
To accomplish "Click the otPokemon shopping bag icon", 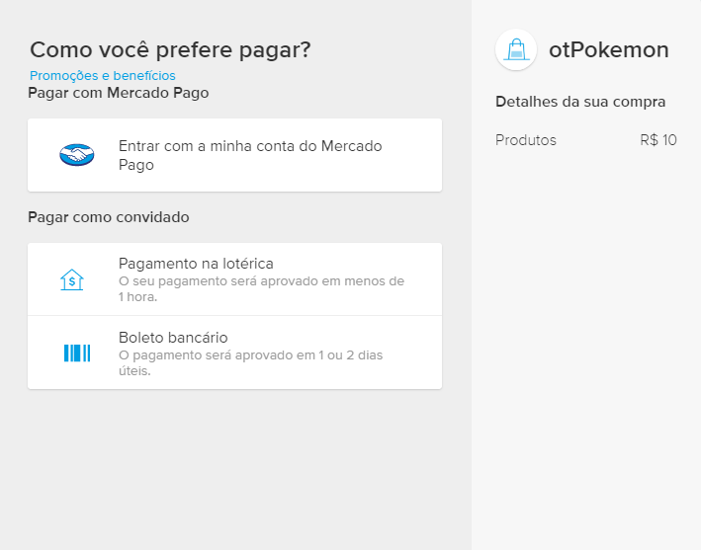I will pos(516,49).
